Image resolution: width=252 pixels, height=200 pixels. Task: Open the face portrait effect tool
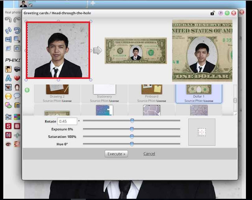pos(8,69)
